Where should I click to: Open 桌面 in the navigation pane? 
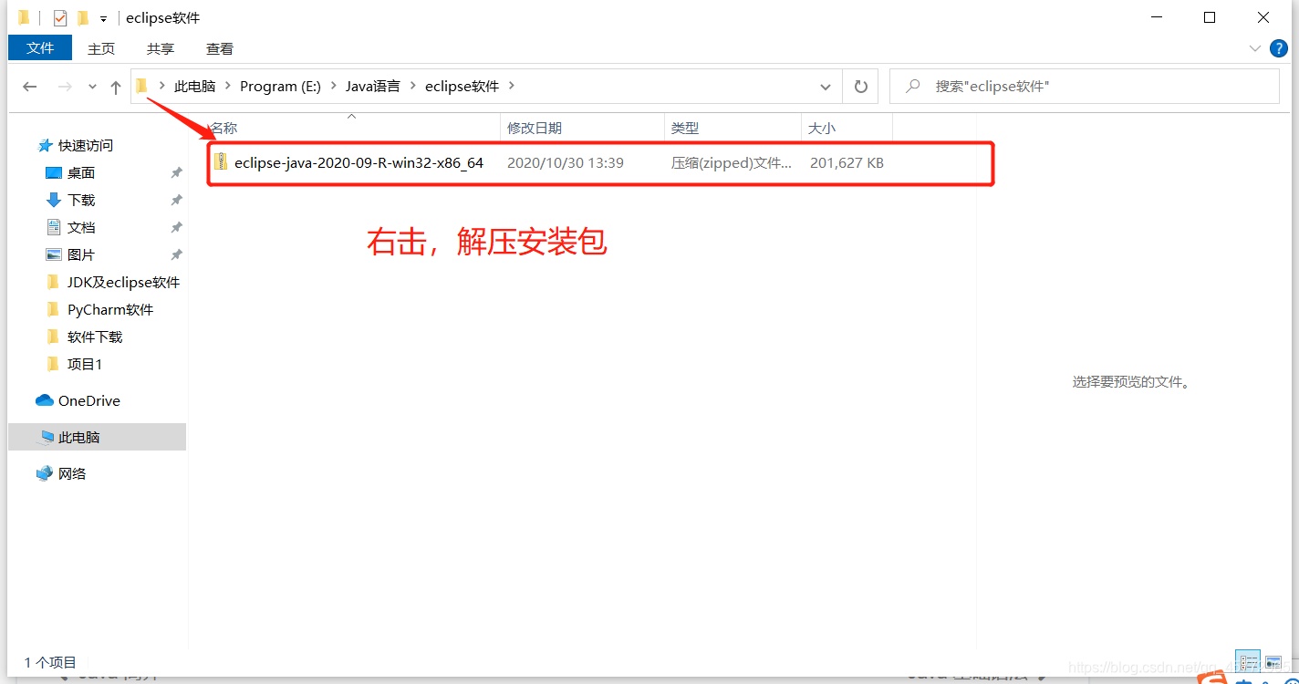click(x=81, y=173)
